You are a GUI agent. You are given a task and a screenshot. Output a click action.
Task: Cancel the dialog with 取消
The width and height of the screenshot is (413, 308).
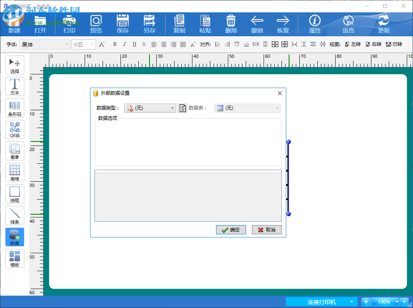click(266, 230)
